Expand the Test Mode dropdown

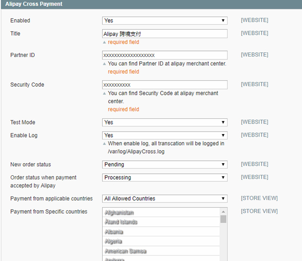tap(165, 122)
